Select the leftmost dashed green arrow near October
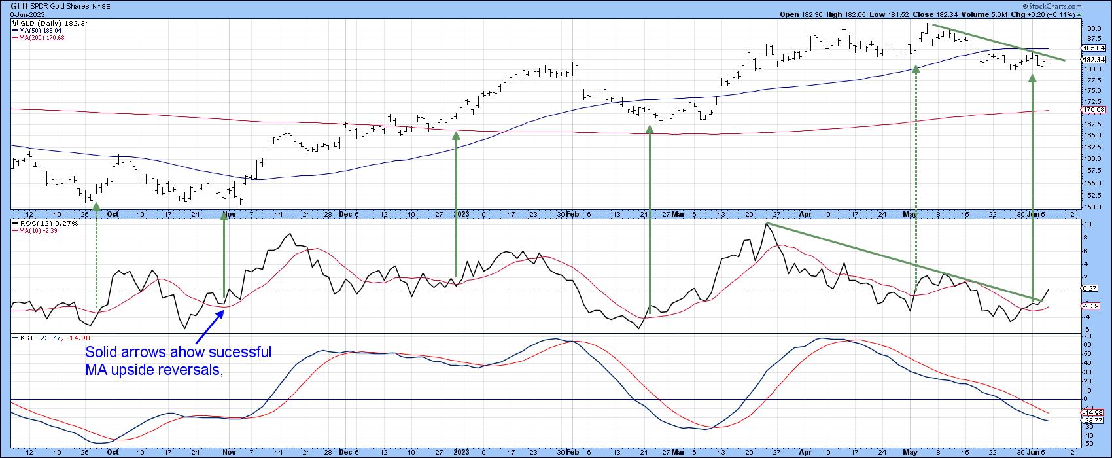The width and height of the screenshot is (1112, 458). (96, 255)
